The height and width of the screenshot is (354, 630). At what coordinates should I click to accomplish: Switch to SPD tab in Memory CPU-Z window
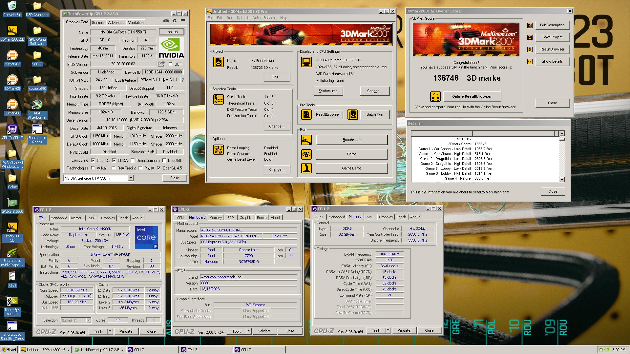pos(370,217)
